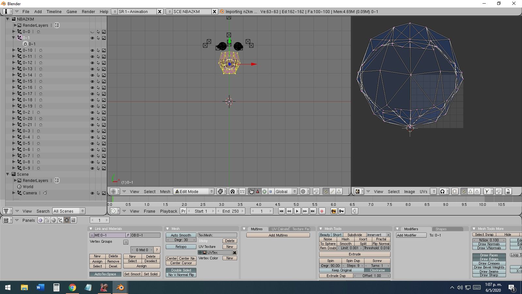This screenshot has width=522, height=294.
Task: Enable UV face select mode icon
Action: coord(470,191)
